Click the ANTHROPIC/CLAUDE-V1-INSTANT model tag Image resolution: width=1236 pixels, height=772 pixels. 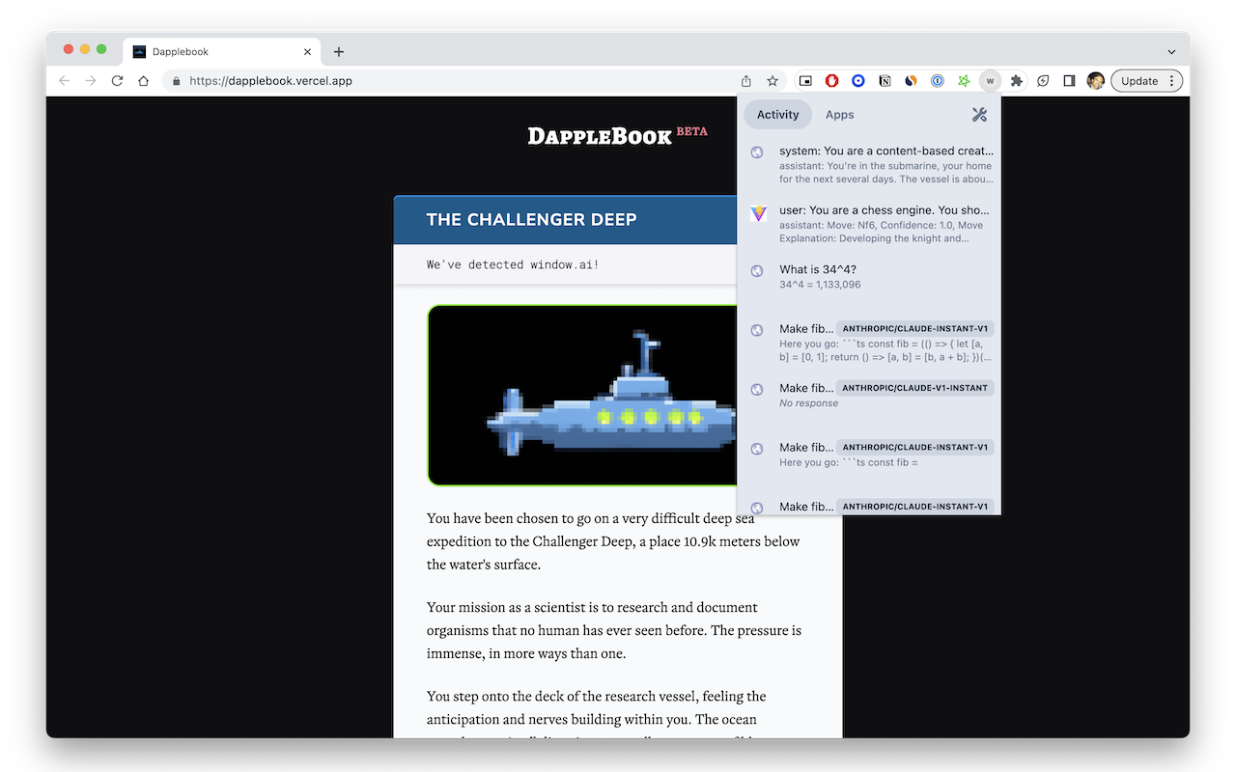tap(915, 388)
